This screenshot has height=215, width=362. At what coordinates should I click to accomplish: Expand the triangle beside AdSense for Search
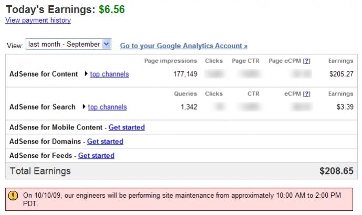tap(84, 107)
